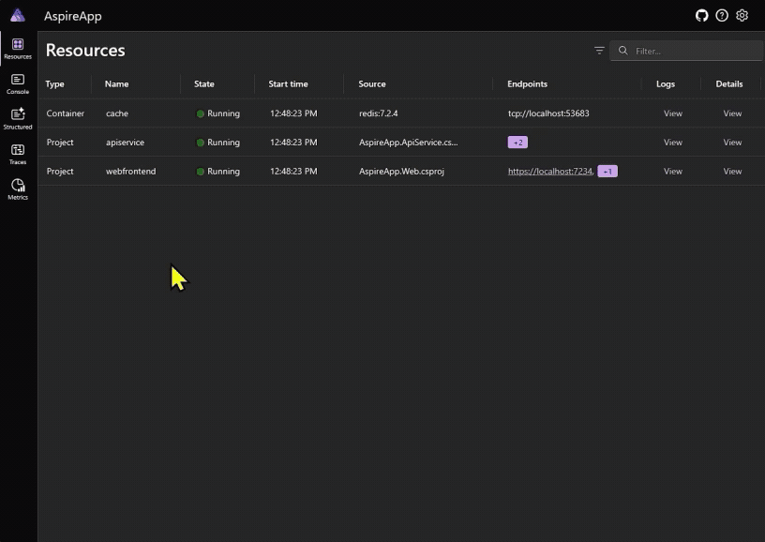Screen dimensions: 765x542
Task: Click the Filter search input field
Action: tap(689, 51)
